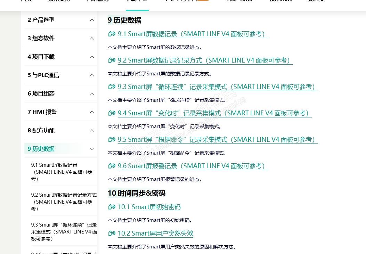
Task: Click the 10 时间同步&密码 section heading
Action: point(137,193)
